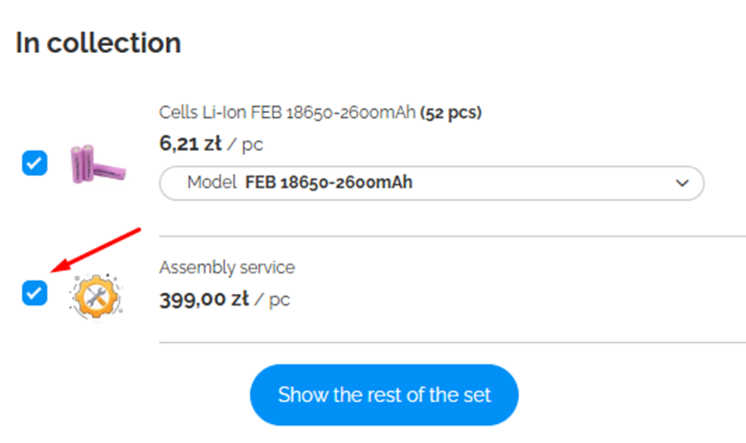Click the "/ pc" unit beside 6,21 zł
746x443 pixels.
pyautogui.click(x=246, y=145)
